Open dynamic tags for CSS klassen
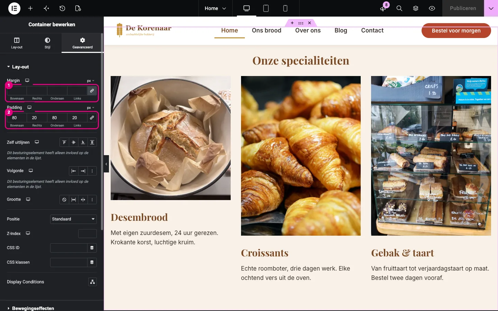498x311 pixels. pos(92,262)
